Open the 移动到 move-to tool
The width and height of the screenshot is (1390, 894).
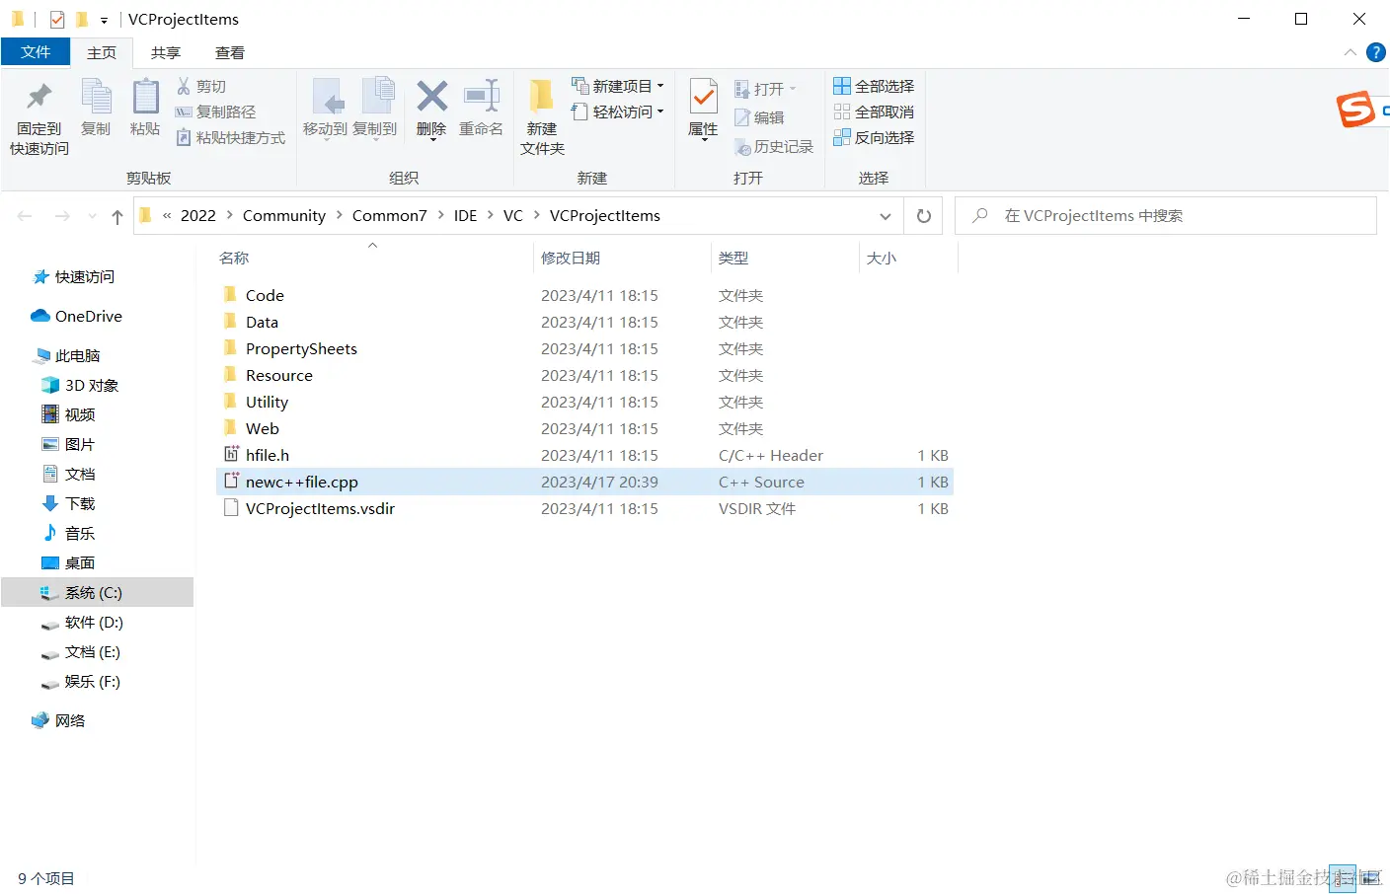(x=325, y=109)
